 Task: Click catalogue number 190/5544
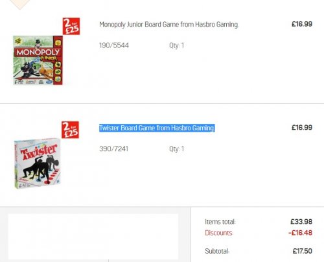(x=114, y=45)
